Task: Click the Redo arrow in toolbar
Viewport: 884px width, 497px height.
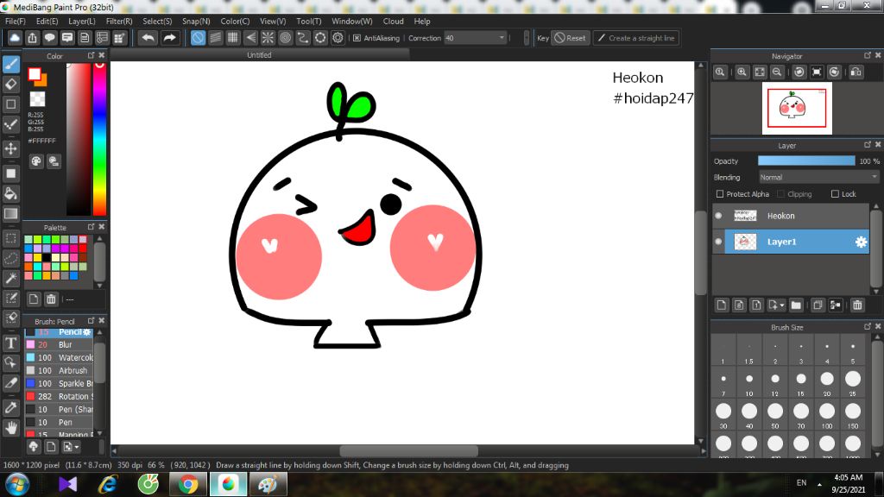Action: tap(170, 38)
